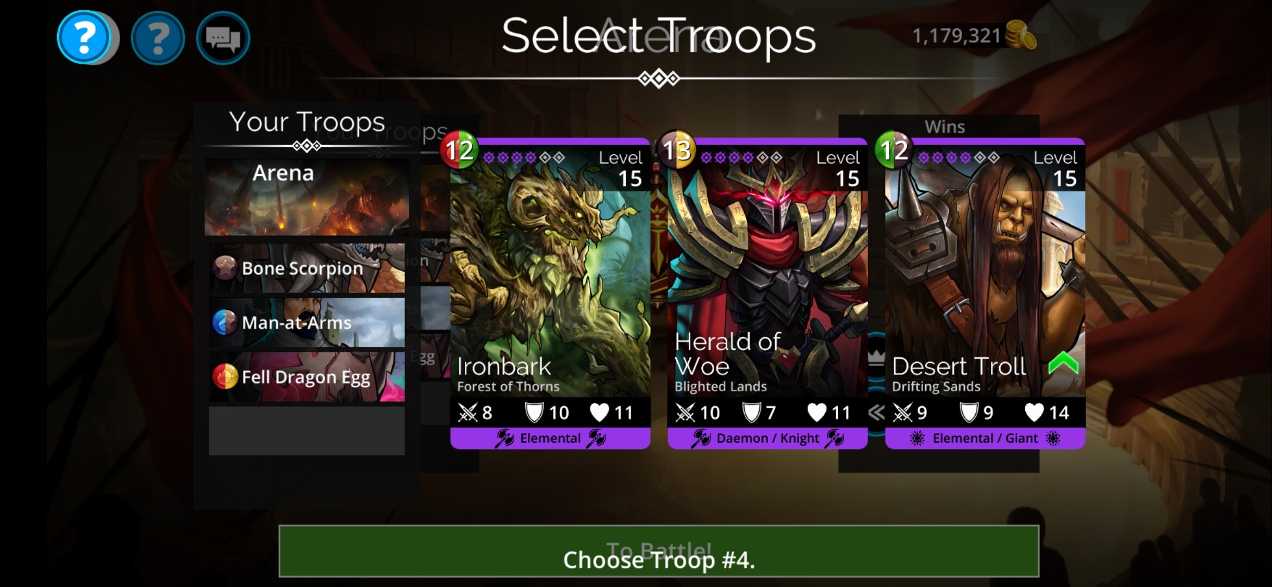Select Man-at-Arms in Your Troops list
1272x587 pixels.
click(x=307, y=322)
